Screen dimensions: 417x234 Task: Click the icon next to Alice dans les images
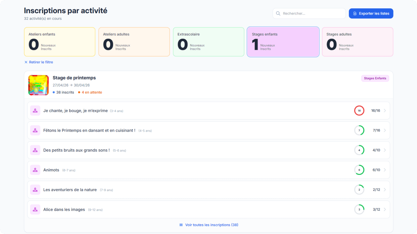[35, 210]
